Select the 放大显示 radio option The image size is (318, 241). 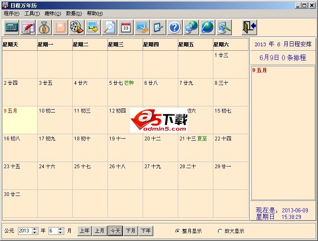[x=231, y=231]
